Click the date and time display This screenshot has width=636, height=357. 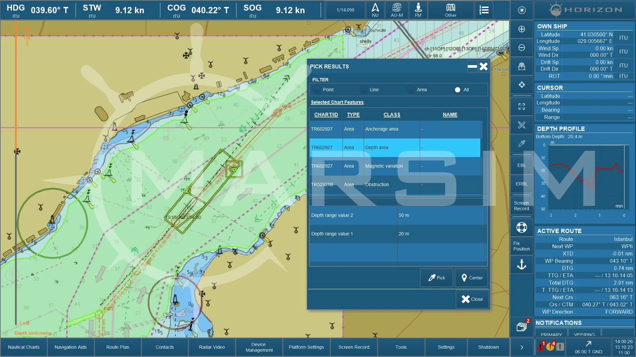[623, 347]
